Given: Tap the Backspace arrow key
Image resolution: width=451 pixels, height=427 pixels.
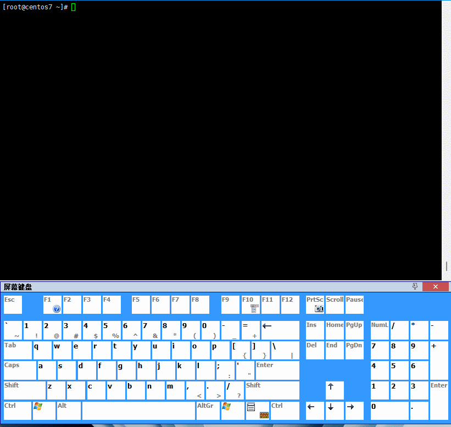Looking at the screenshot, I should (280, 330).
